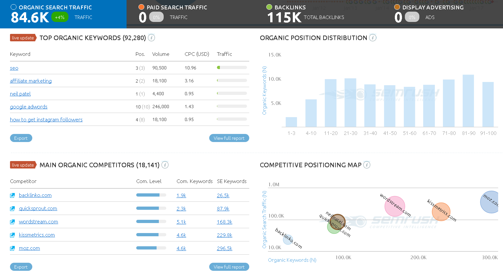Screen dimensions: 503x275
Task: Open the quicksprout.com competitor link
Action: 38,209
